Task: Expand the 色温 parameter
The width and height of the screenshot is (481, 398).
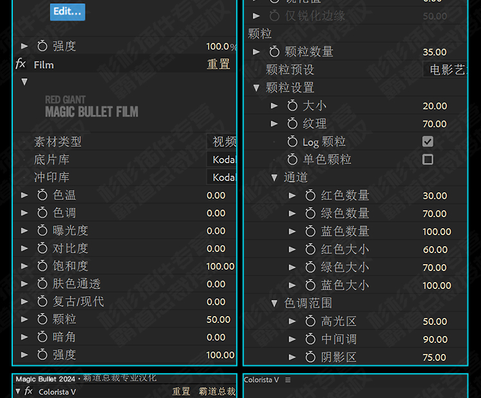Action: click(x=24, y=195)
